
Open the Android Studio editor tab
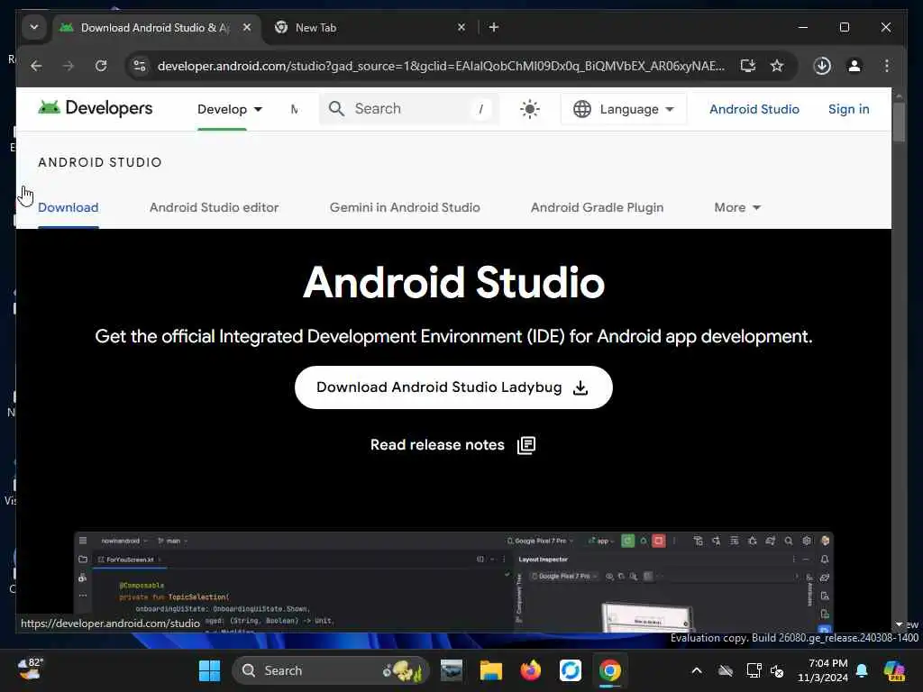(214, 207)
